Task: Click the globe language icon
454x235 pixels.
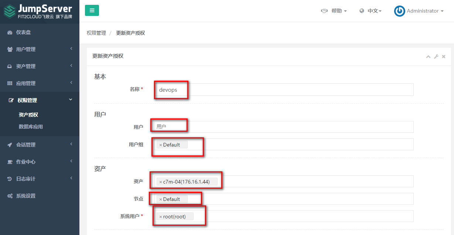Action: click(362, 11)
